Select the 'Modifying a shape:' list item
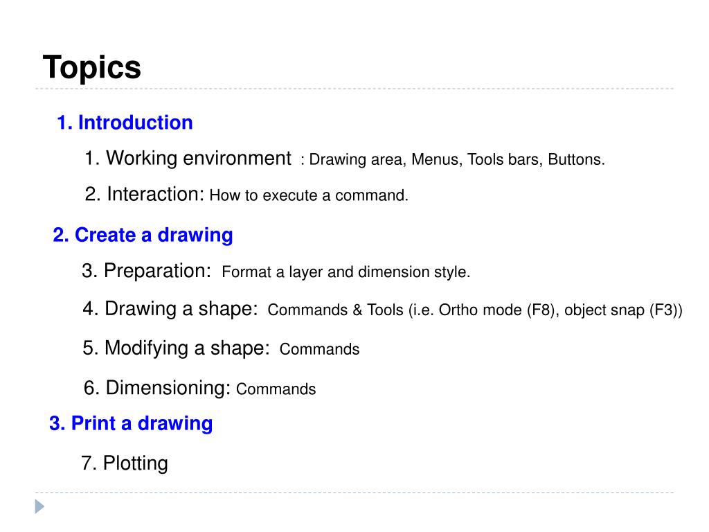 click(177, 348)
